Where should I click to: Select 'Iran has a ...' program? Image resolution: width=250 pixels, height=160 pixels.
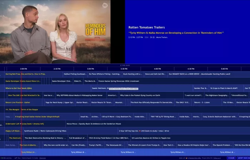click(x=49, y=95)
